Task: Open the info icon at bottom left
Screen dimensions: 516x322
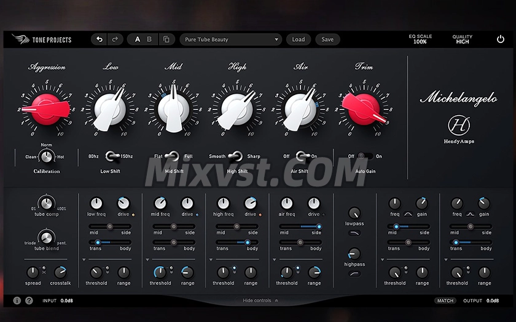Action: coord(17,301)
